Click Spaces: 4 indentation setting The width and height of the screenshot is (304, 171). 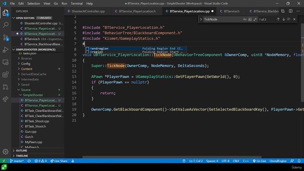point(212,161)
